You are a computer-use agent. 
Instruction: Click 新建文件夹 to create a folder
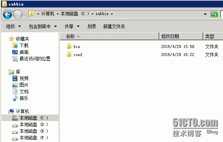pos(114,26)
